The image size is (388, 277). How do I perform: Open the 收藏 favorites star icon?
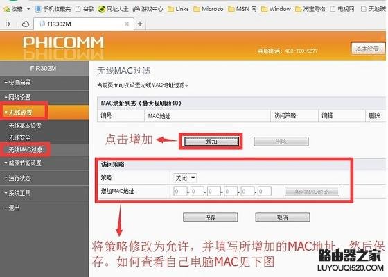click(7, 9)
